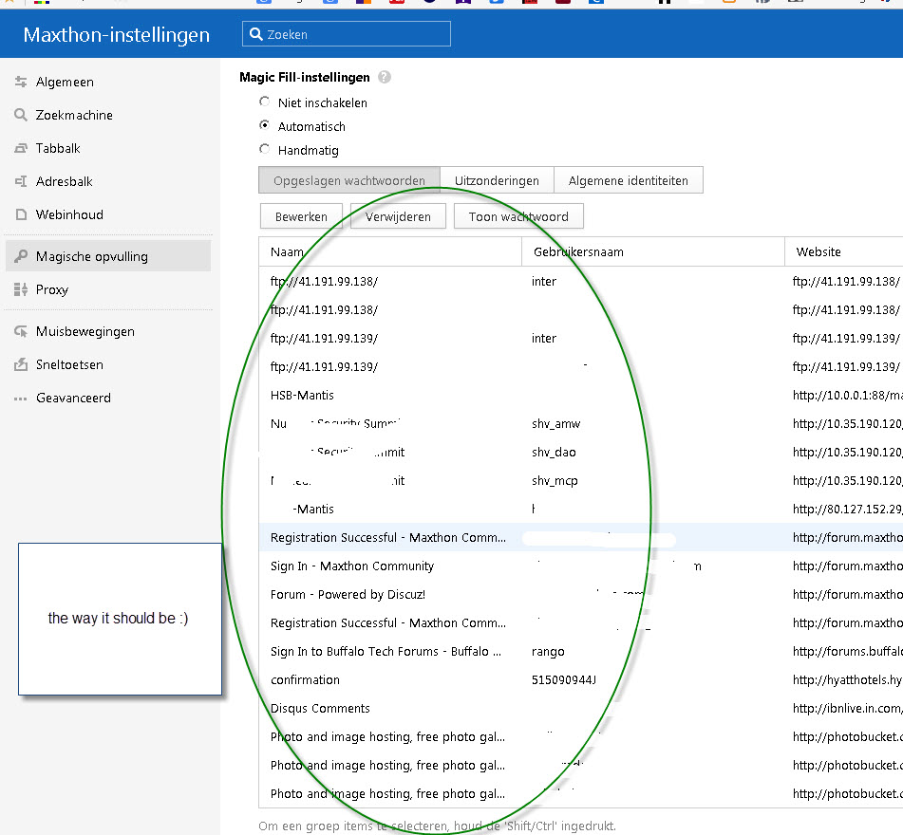Select Automatisch radio option
Viewport: 903px width, 835px height.
(264, 125)
